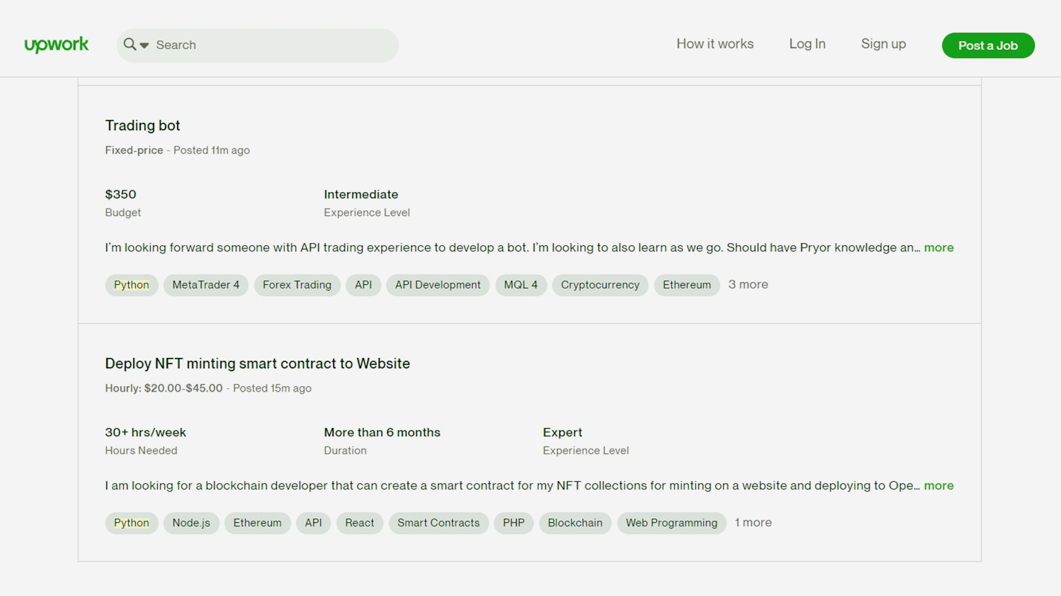
Task: Click the Cryptocurrency skill tag
Action: click(599, 285)
